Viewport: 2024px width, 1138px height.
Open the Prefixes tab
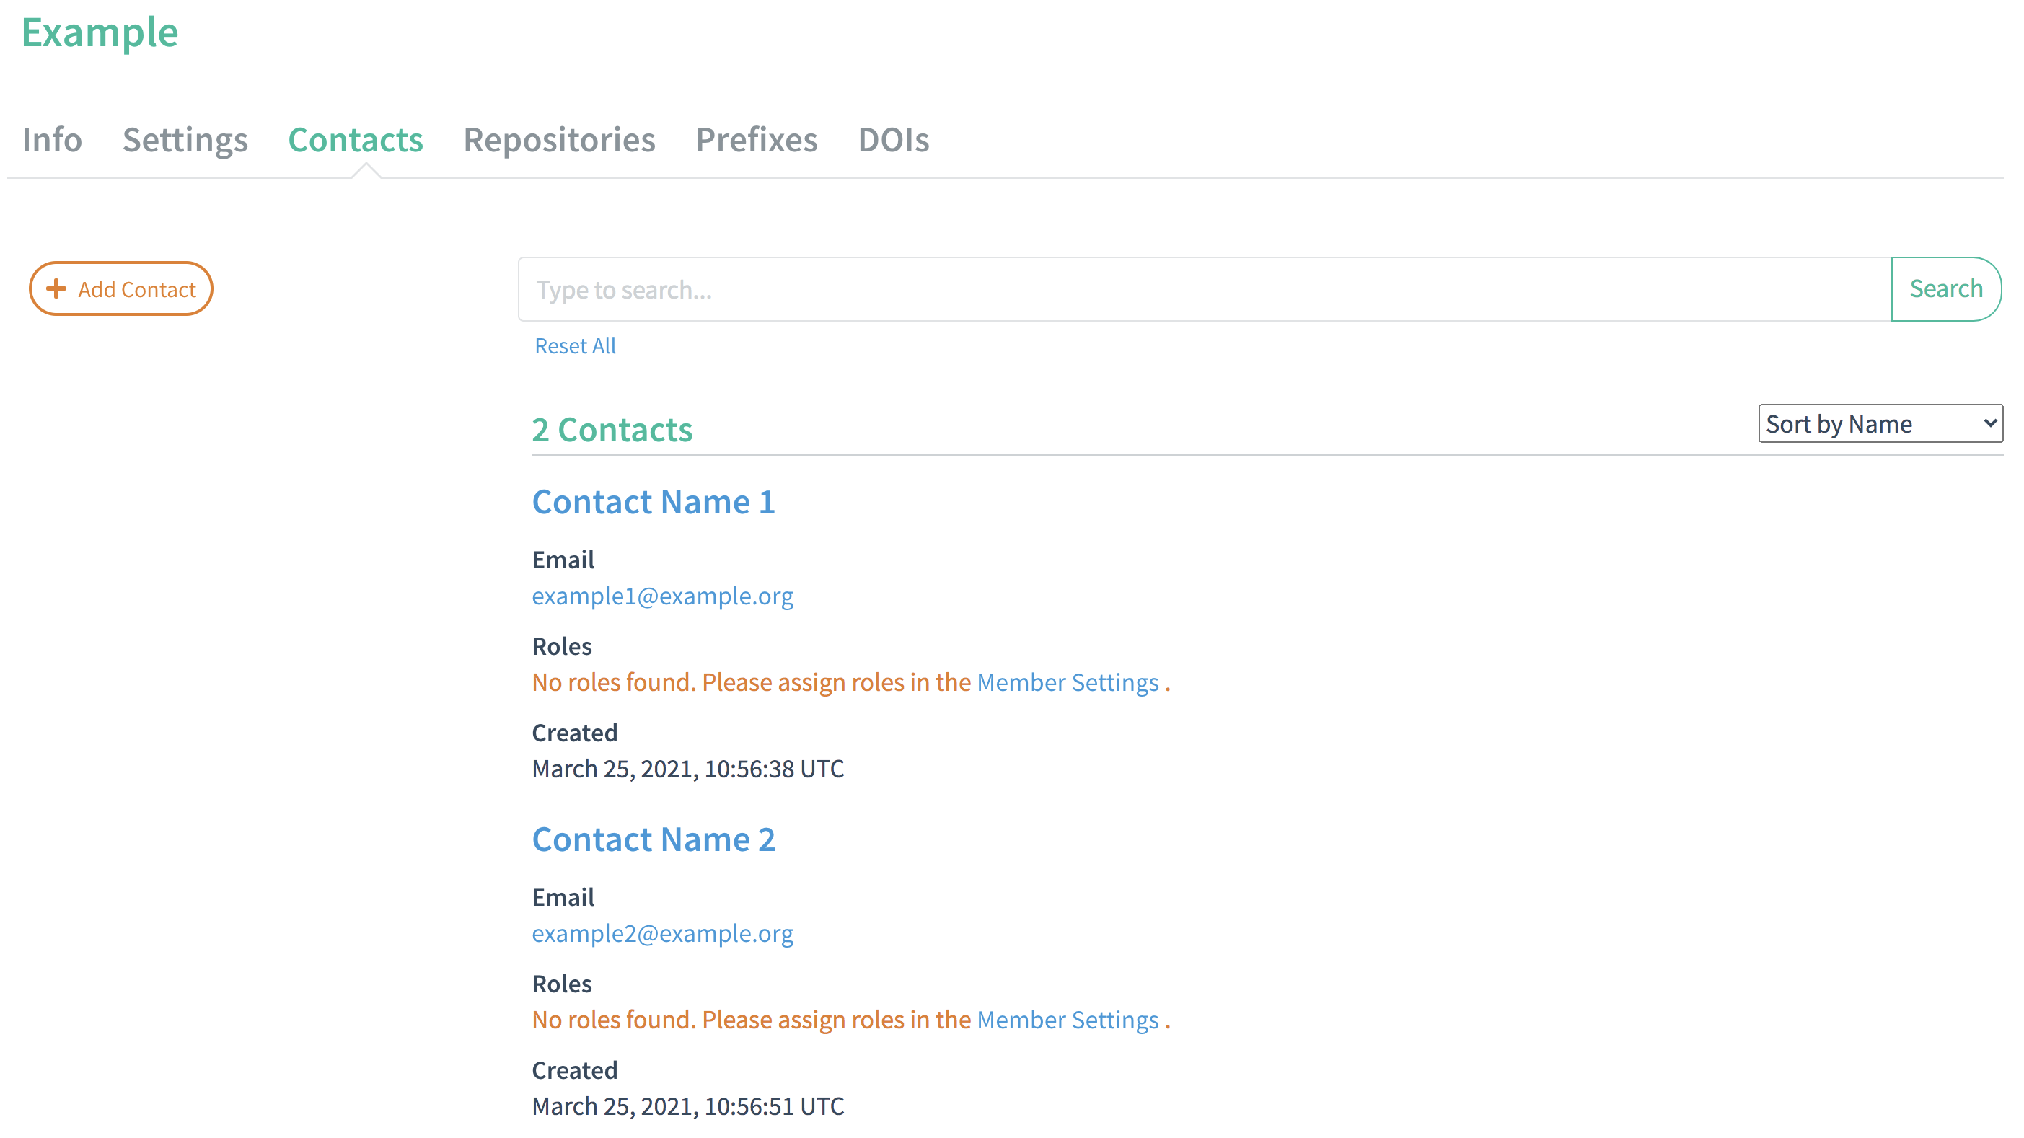[756, 140]
